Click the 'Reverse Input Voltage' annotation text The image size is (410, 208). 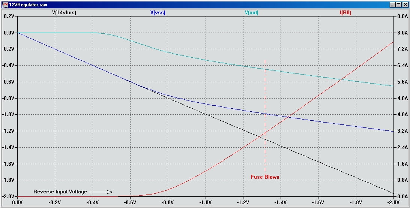click(x=60, y=192)
